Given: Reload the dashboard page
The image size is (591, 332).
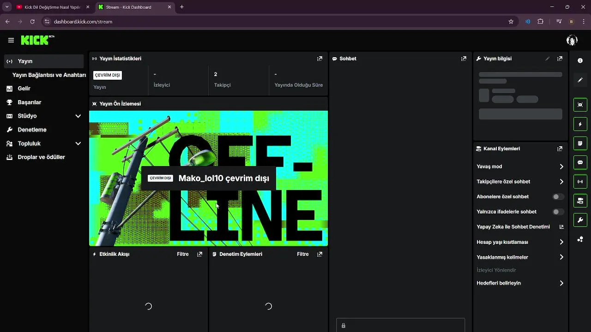Looking at the screenshot, I should (x=32, y=22).
